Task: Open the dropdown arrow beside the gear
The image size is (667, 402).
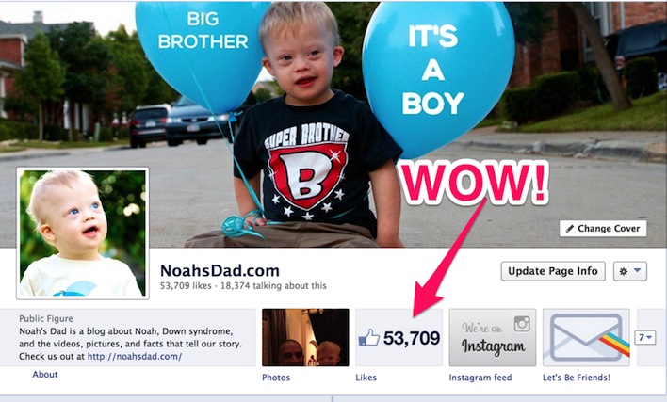Action: pos(637,271)
